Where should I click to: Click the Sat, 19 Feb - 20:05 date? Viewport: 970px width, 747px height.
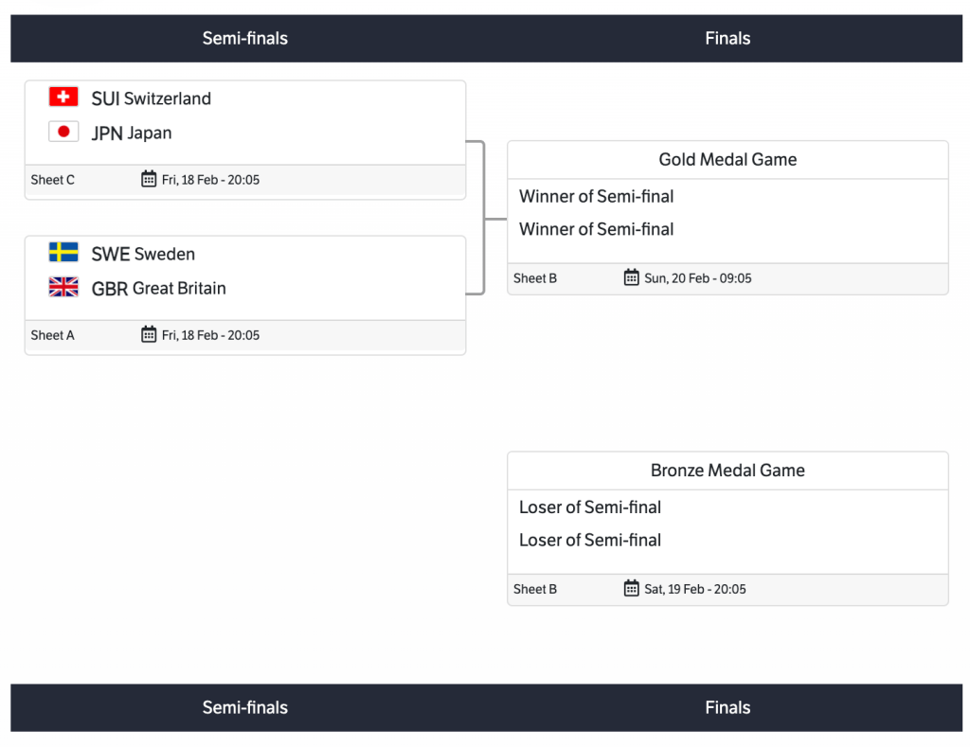[695, 589]
